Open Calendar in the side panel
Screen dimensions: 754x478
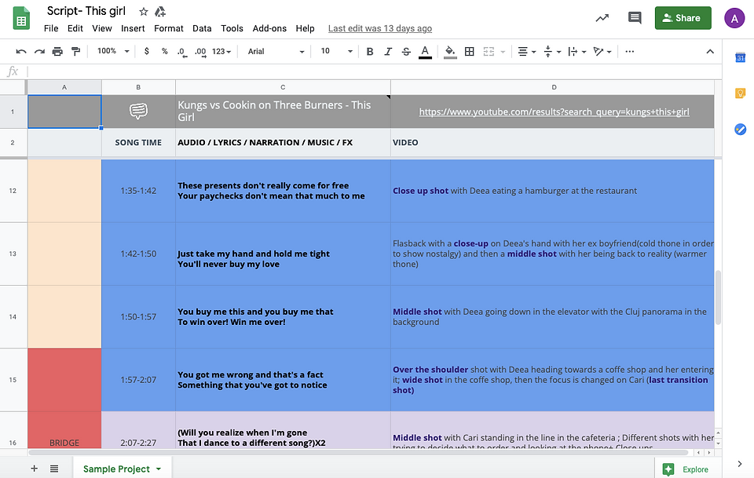click(740, 57)
